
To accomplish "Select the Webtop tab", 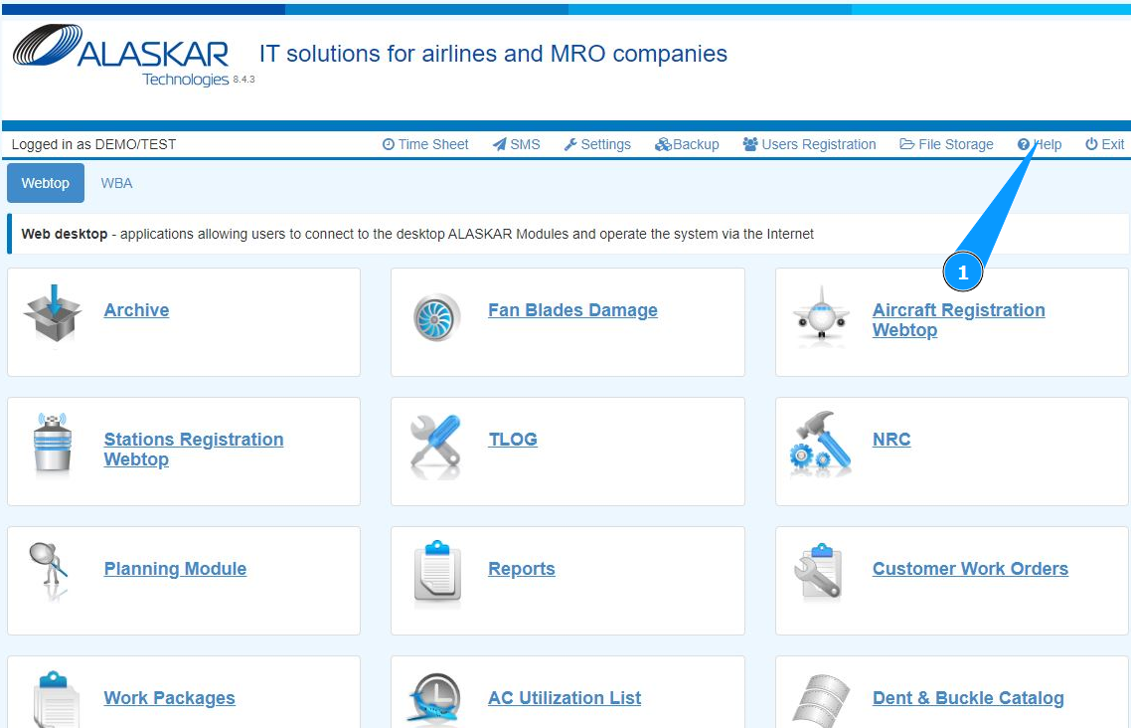I will coord(46,183).
